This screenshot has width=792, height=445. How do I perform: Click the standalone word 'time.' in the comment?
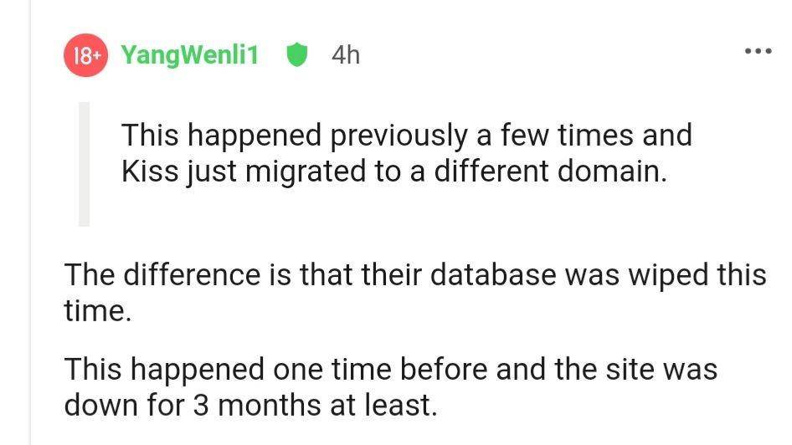click(x=98, y=311)
